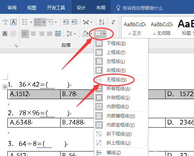Toggle character shading A icon
The height and width of the screenshot is (156, 194).
(x=5, y=34)
